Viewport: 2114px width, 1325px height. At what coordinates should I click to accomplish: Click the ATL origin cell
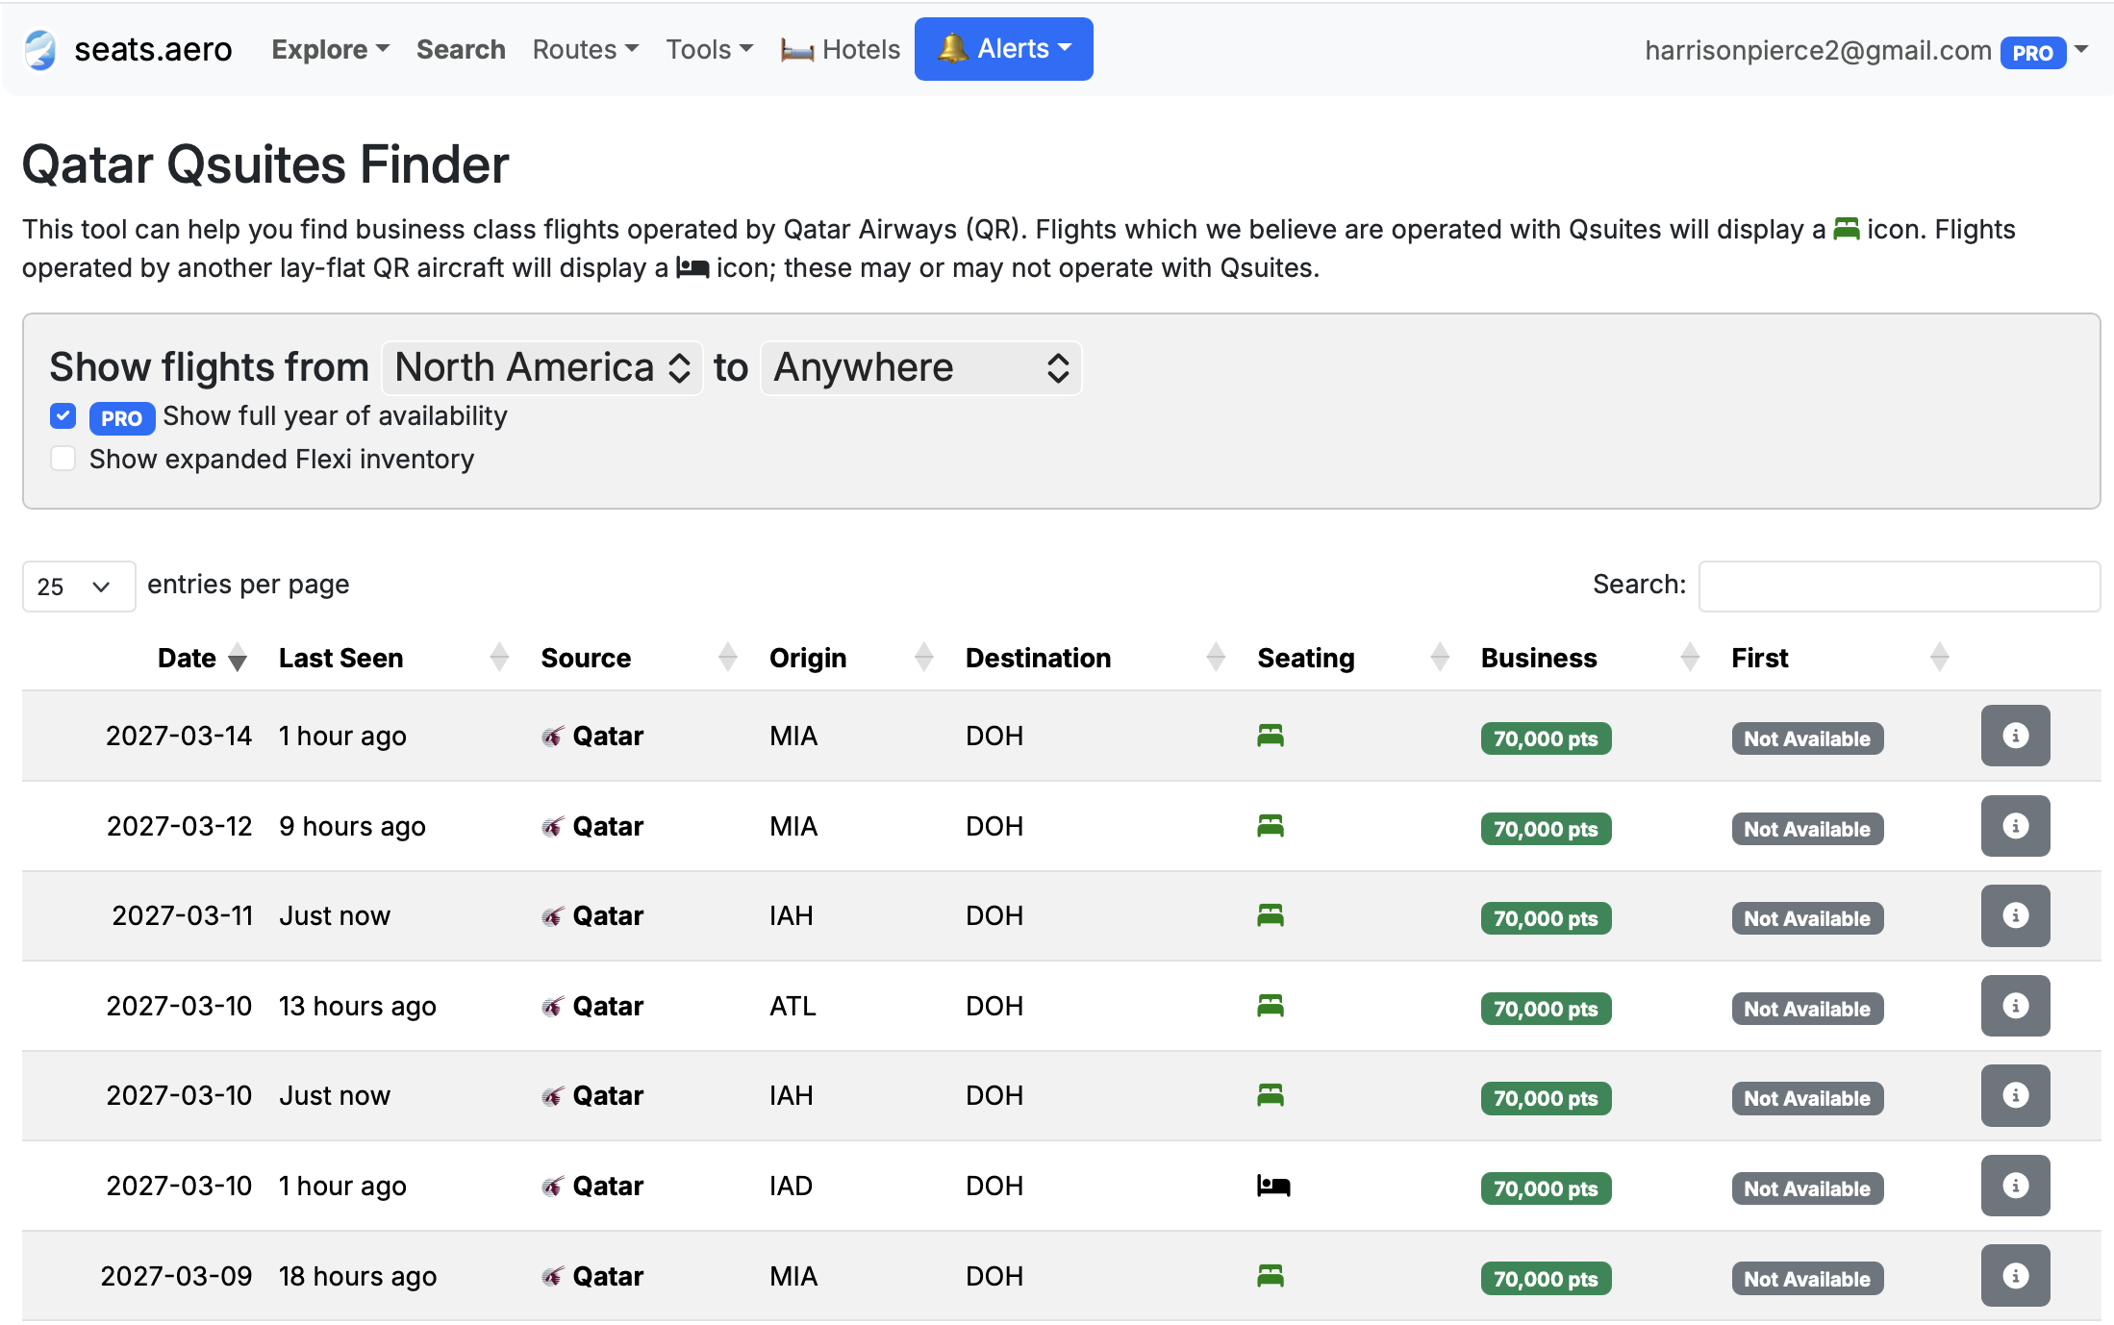point(793,1006)
